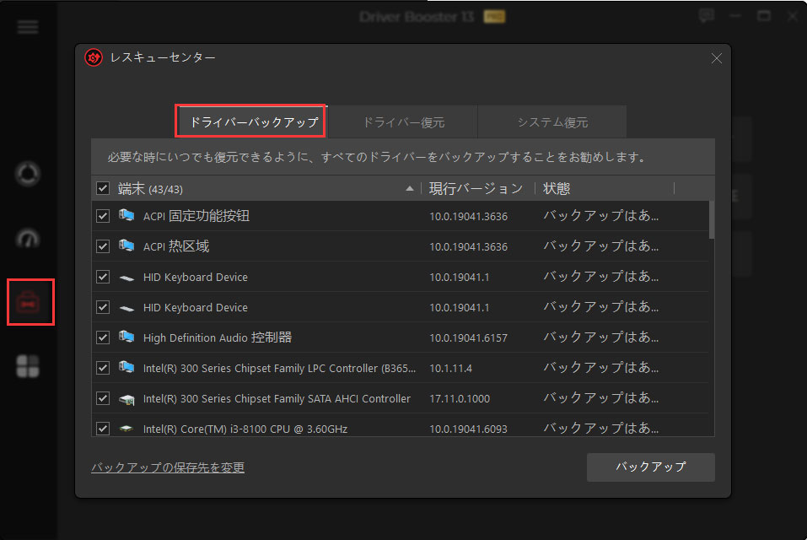Switch to the ドライバー復元 tab
This screenshot has height=540, width=807.
(x=403, y=122)
